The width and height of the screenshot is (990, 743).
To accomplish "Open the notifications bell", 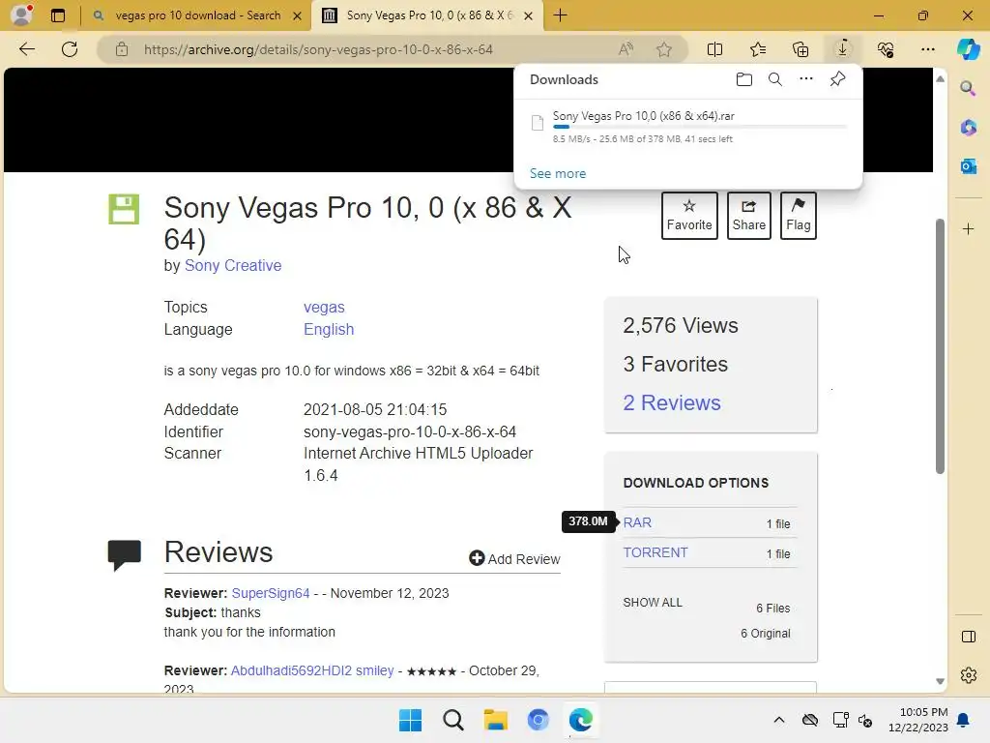I will tap(964, 720).
